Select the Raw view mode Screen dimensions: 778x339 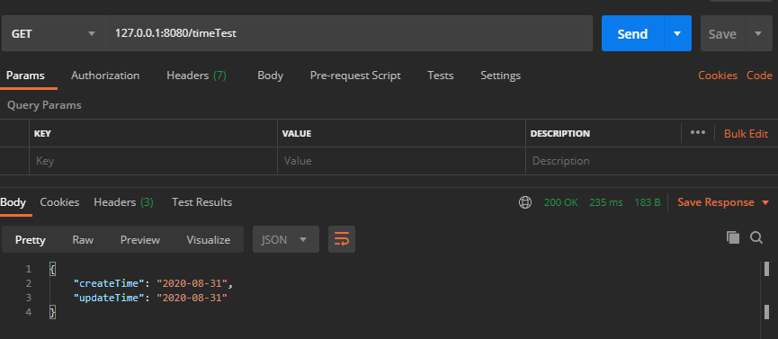[83, 240]
